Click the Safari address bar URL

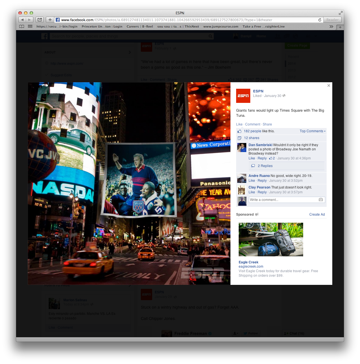167,20
